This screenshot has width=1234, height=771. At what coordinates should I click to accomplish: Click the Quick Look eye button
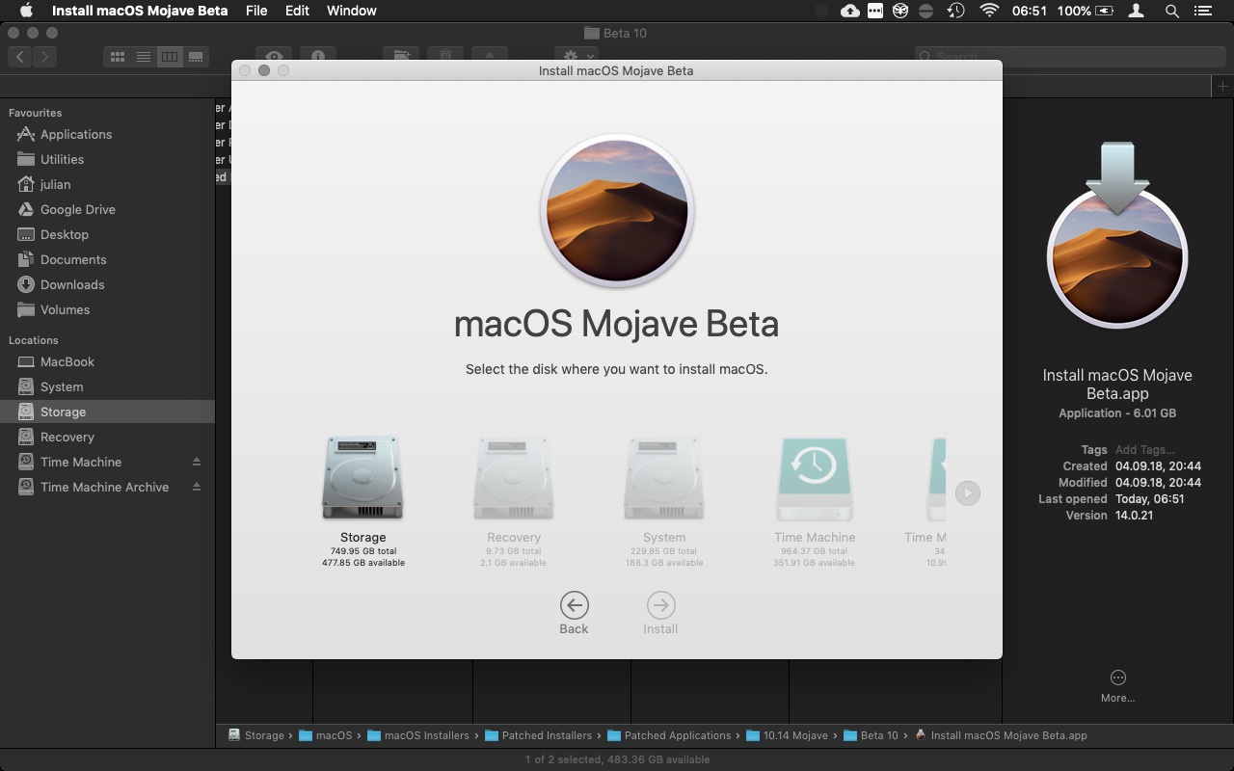tap(275, 57)
